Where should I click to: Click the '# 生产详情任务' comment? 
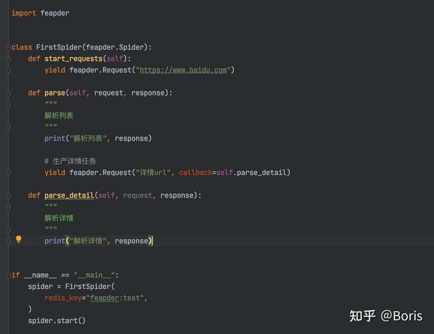(x=70, y=161)
